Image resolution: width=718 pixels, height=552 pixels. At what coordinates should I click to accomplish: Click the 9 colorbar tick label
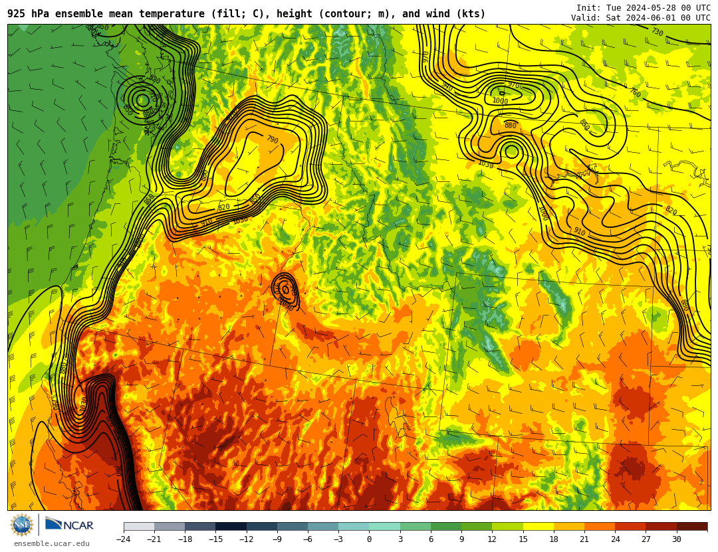point(461,539)
